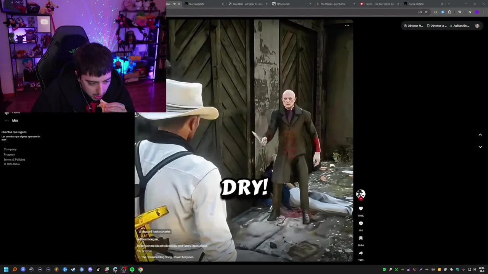Bookmark the video with the save icon

[x=361, y=238]
